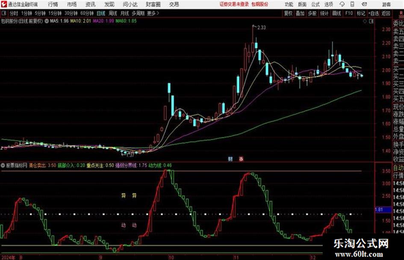Open the 资讯 menu
Image resolution: width=404 pixels, height=260 pixels.
91,4
